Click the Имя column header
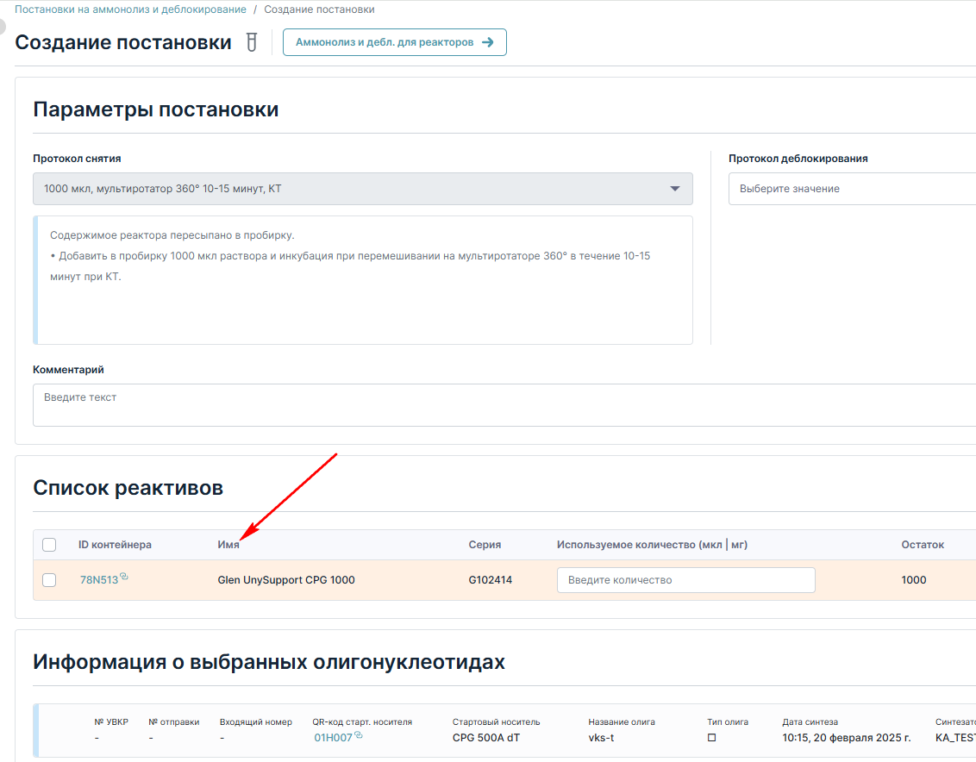The width and height of the screenshot is (976, 762). point(228,545)
